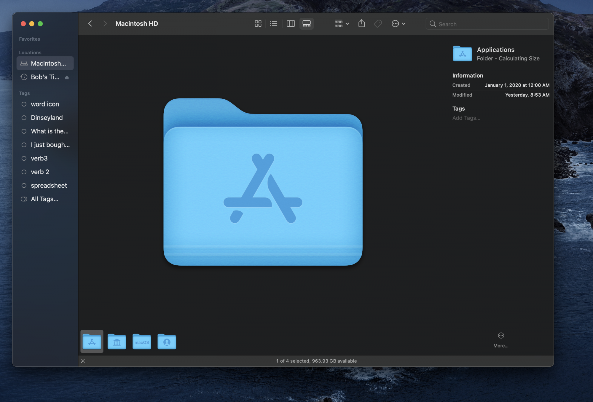The width and height of the screenshot is (593, 402).
Task: Click the Locations section header
Action: [30, 52]
